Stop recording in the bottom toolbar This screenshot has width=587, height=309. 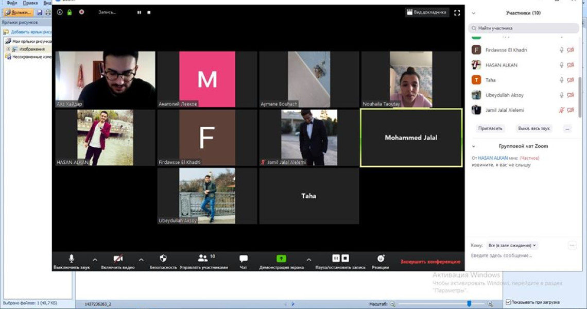point(345,258)
